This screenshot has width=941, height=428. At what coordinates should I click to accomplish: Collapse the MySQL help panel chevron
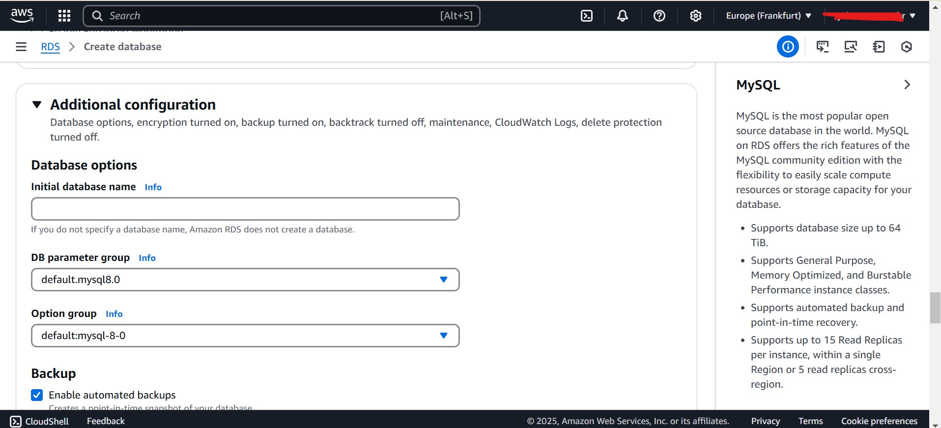pos(907,85)
